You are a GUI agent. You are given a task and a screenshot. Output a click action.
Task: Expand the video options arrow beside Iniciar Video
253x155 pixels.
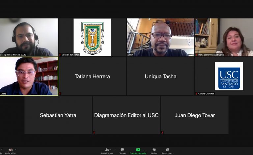[x=15, y=150]
